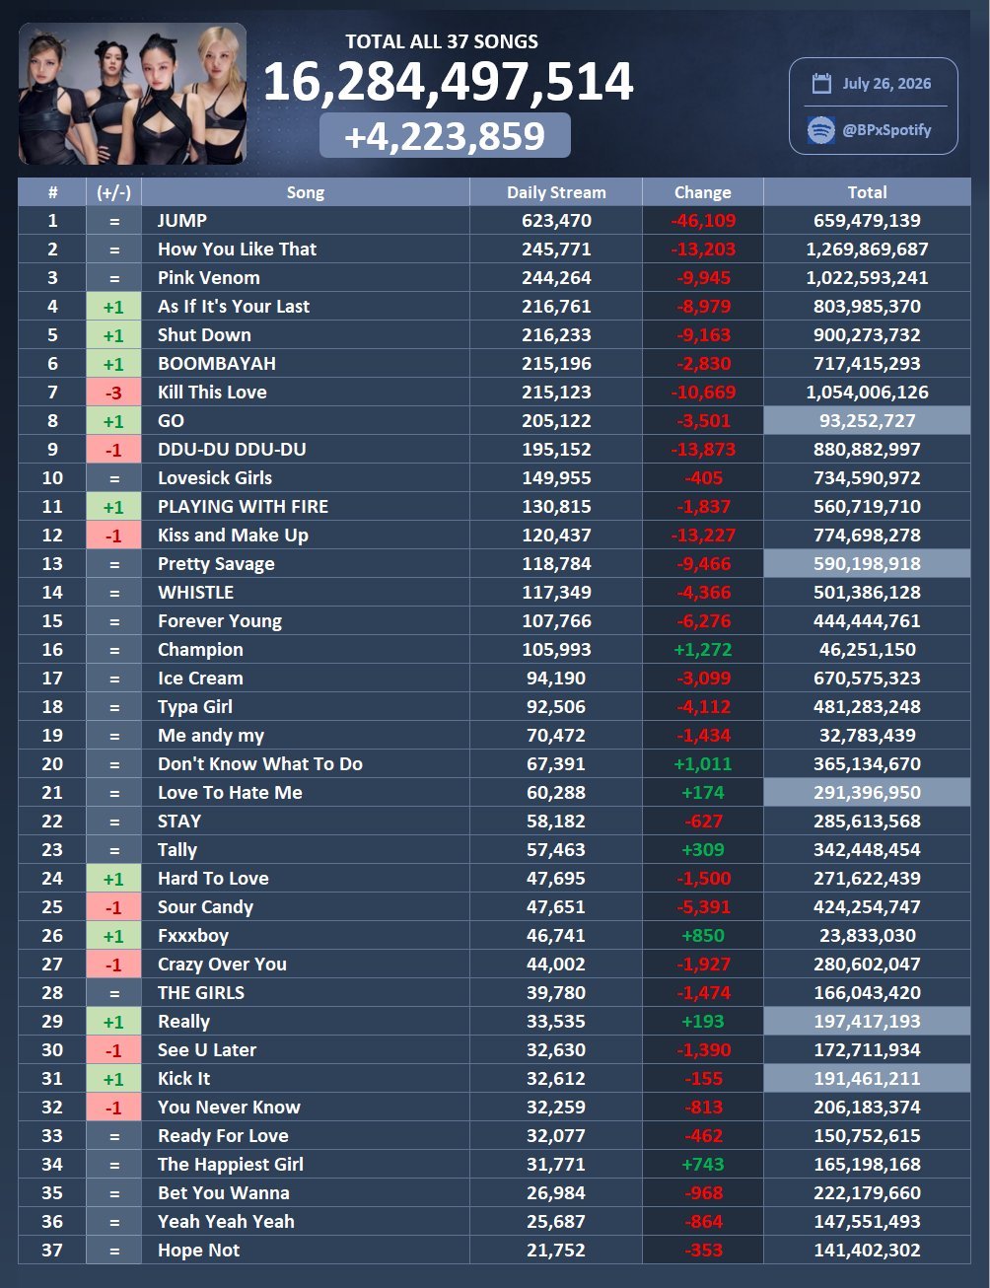Image resolution: width=990 pixels, height=1288 pixels.
Task: Click Kick It highlighted total 191,461,211
Action: tap(868, 1079)
